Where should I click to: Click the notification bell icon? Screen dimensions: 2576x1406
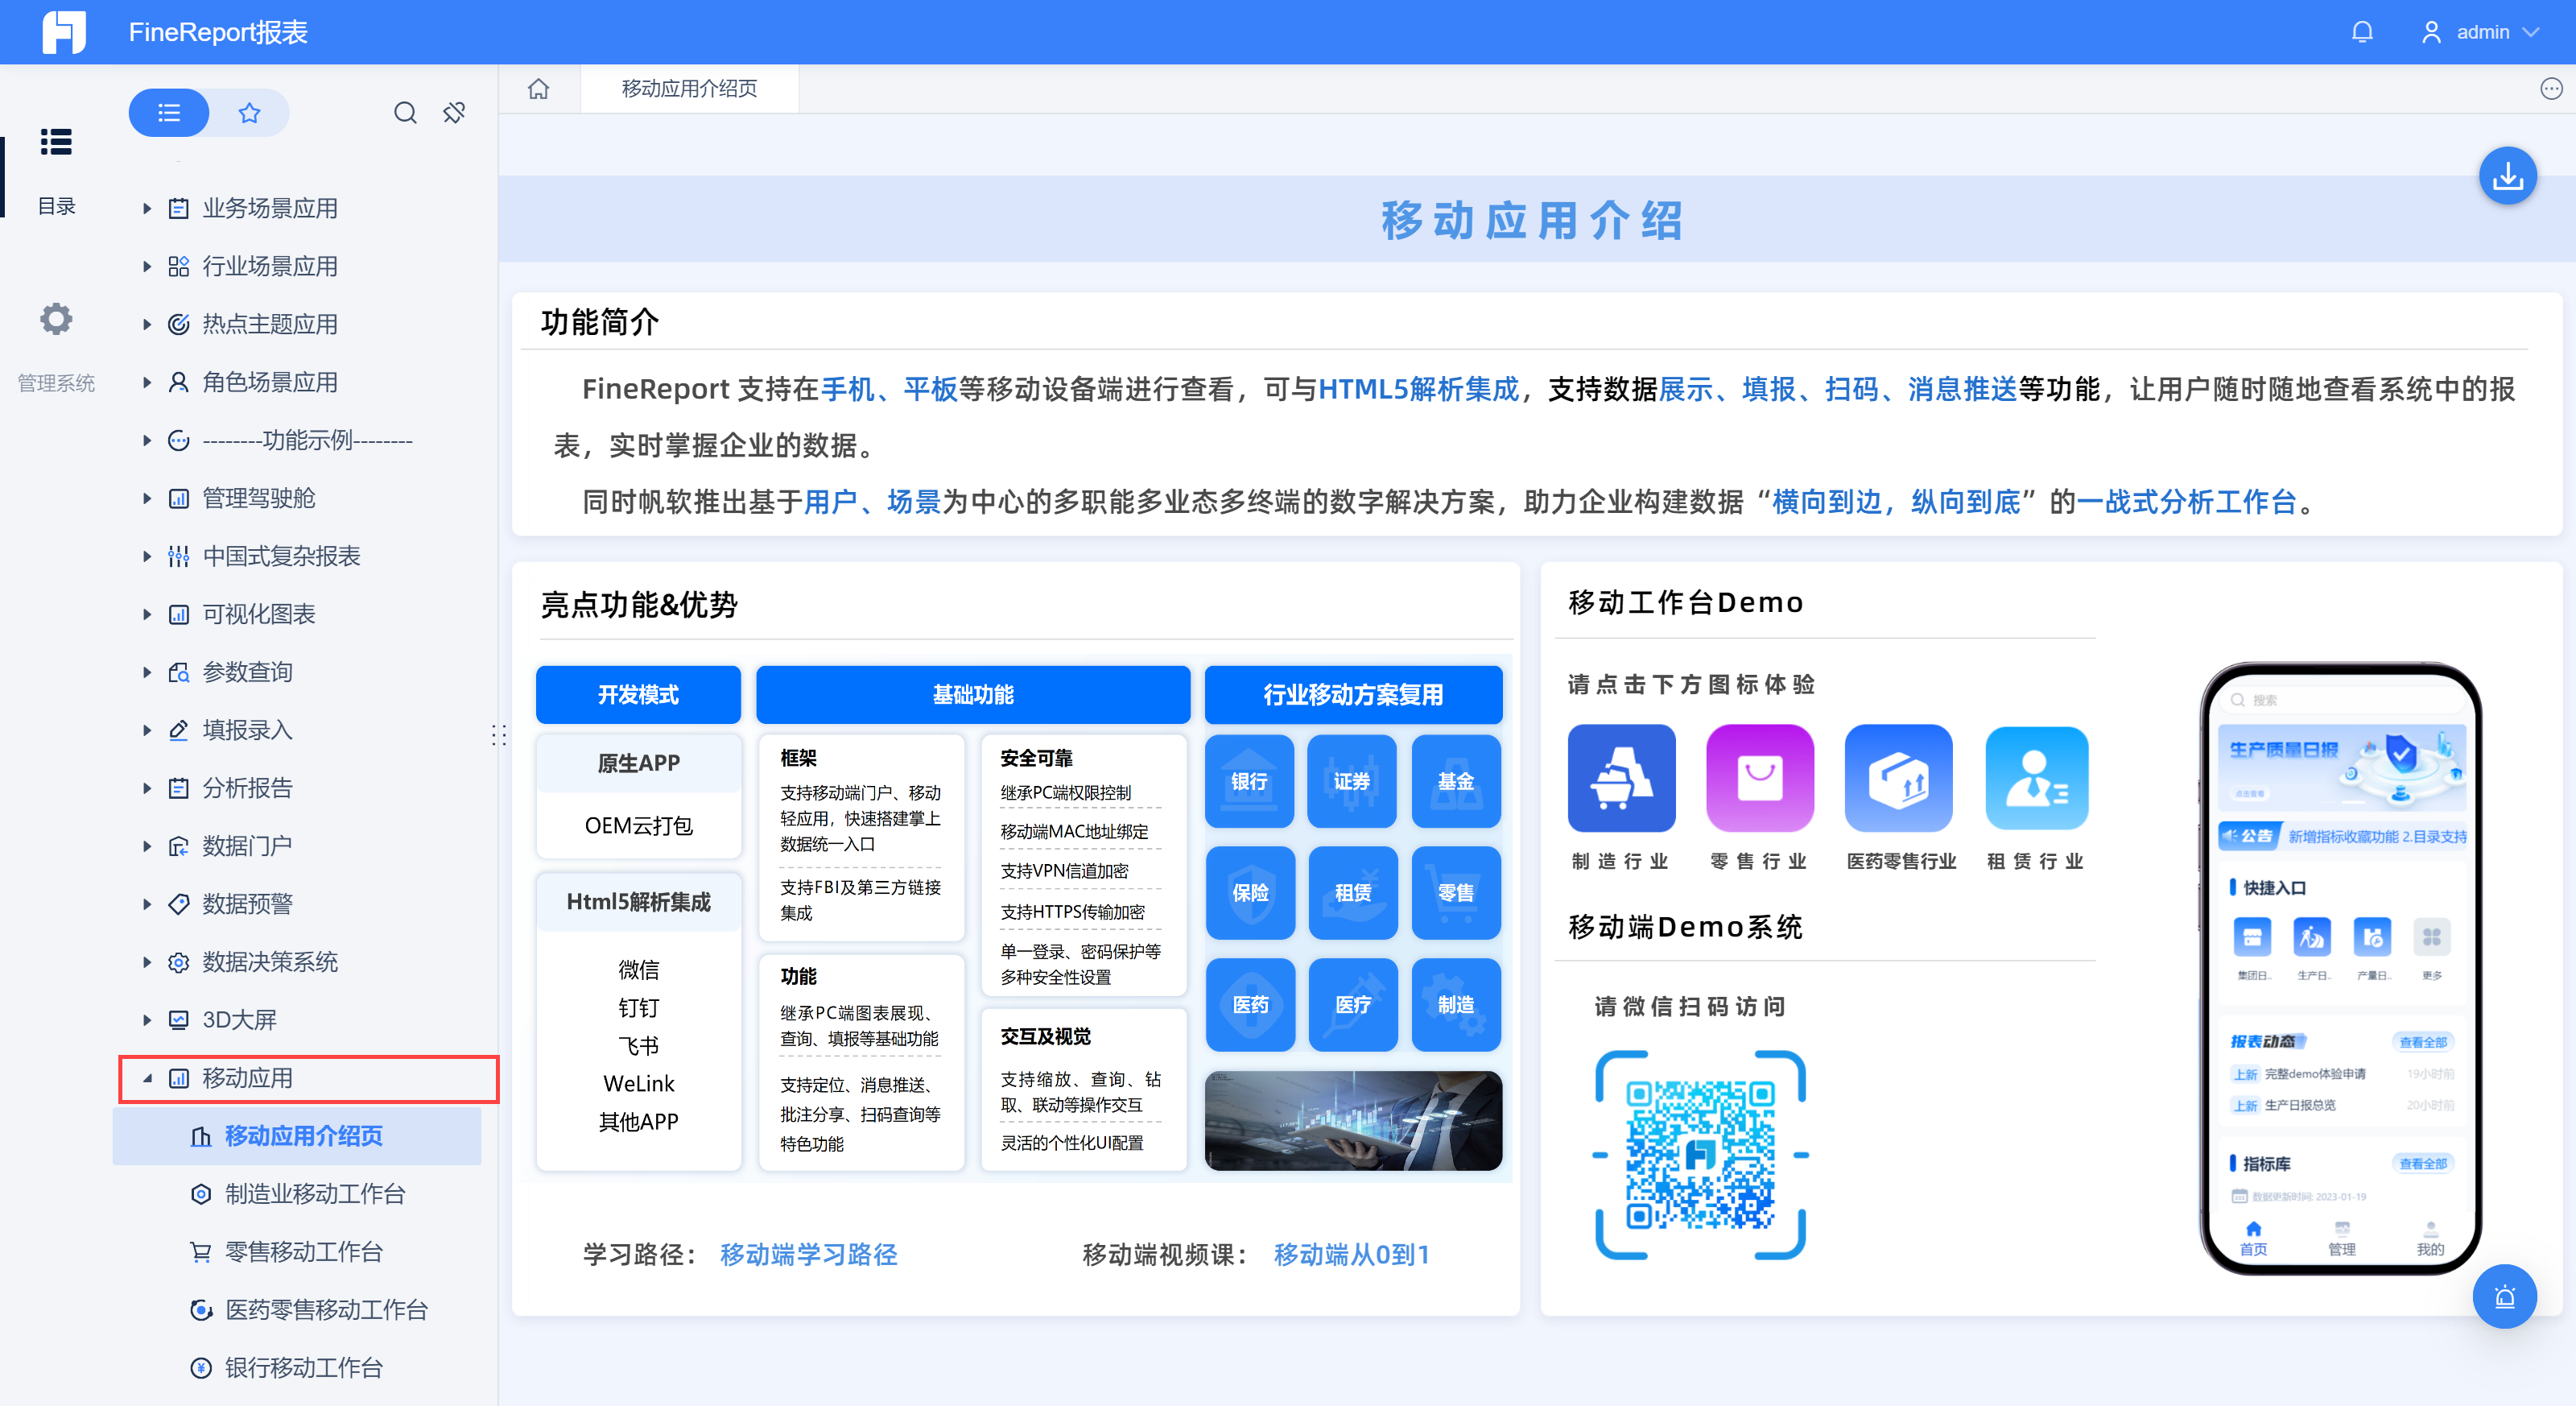[x=2361, y=32]
